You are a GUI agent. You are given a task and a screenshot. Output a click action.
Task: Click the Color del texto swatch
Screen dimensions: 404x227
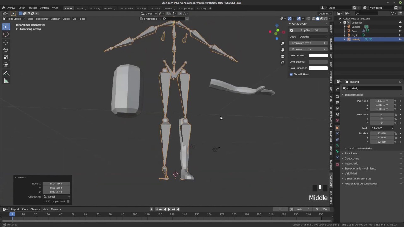(318, 55)
